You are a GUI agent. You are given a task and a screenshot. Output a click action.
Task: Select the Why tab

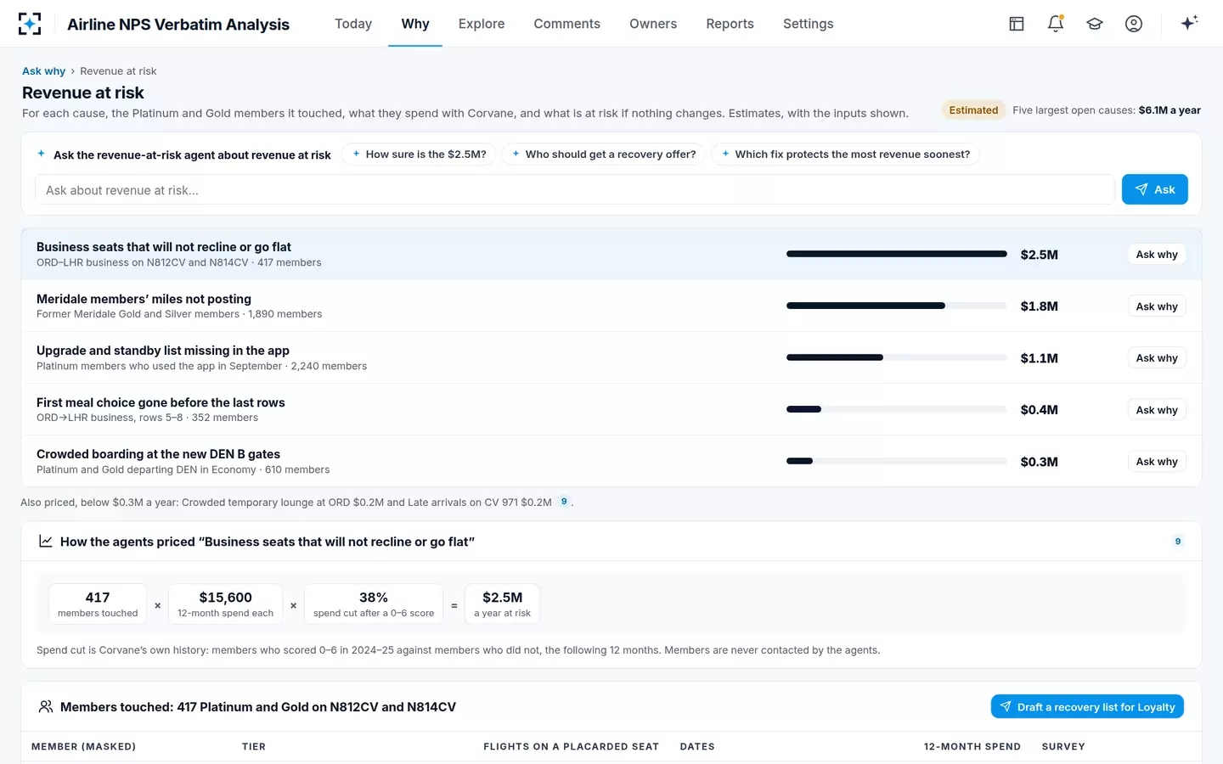(415, 24)
